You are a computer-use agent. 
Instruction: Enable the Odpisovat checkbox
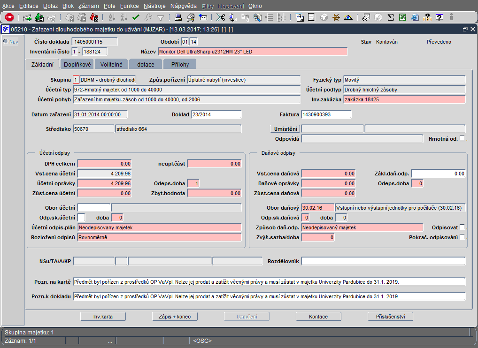point(463,227)
